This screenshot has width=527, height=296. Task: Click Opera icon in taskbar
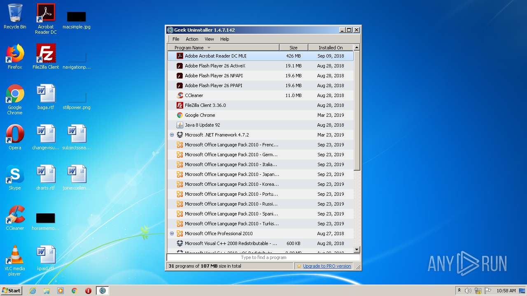88,291
